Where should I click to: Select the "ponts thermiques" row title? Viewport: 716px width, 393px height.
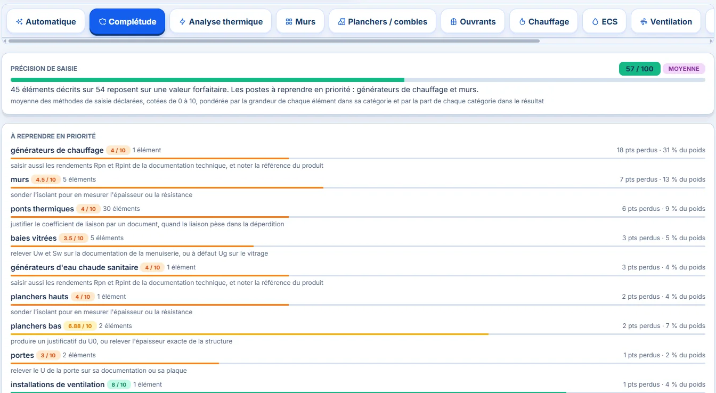(42, 209)
